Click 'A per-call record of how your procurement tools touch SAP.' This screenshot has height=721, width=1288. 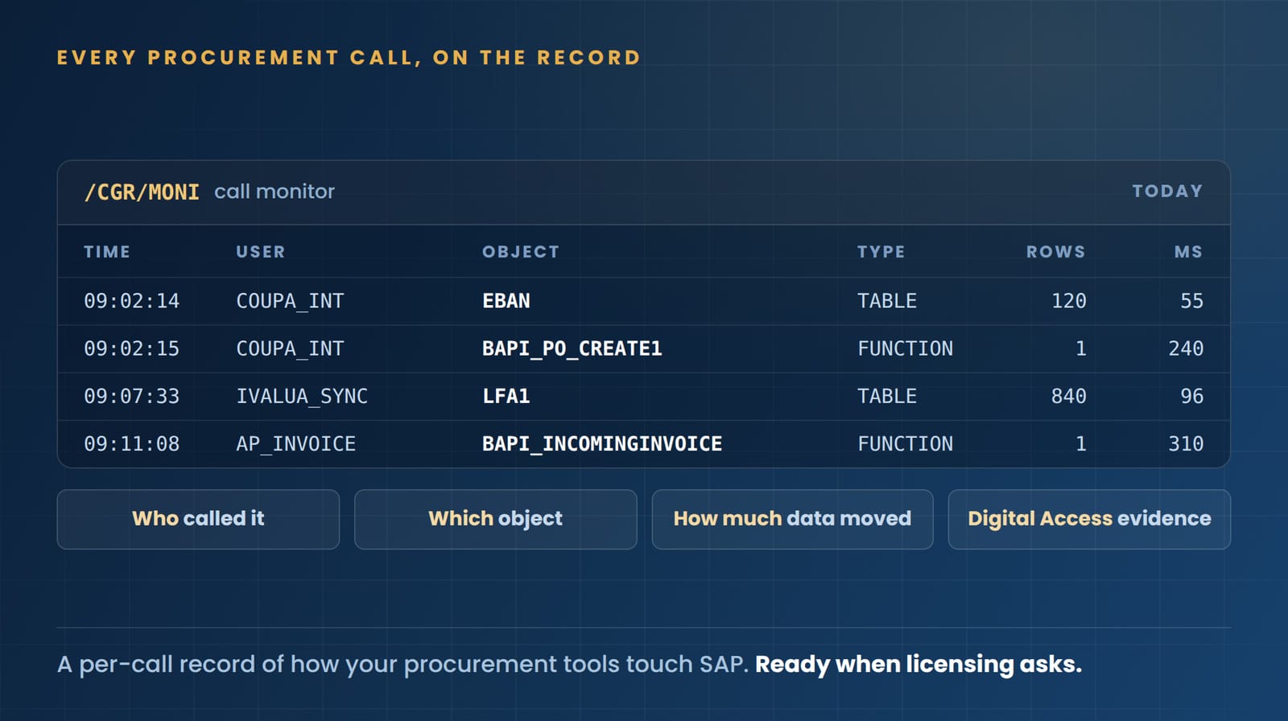coord(403,665)
